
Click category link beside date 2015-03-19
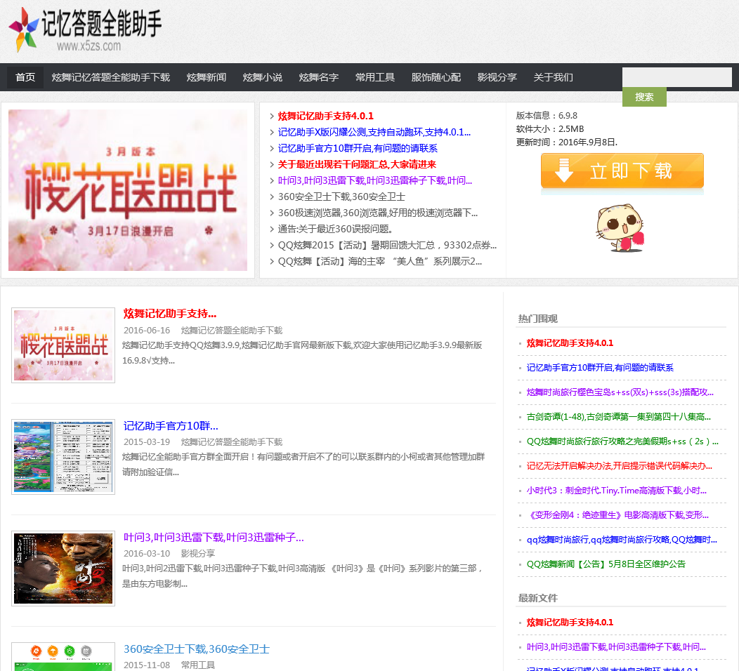[x=232, y=441]
